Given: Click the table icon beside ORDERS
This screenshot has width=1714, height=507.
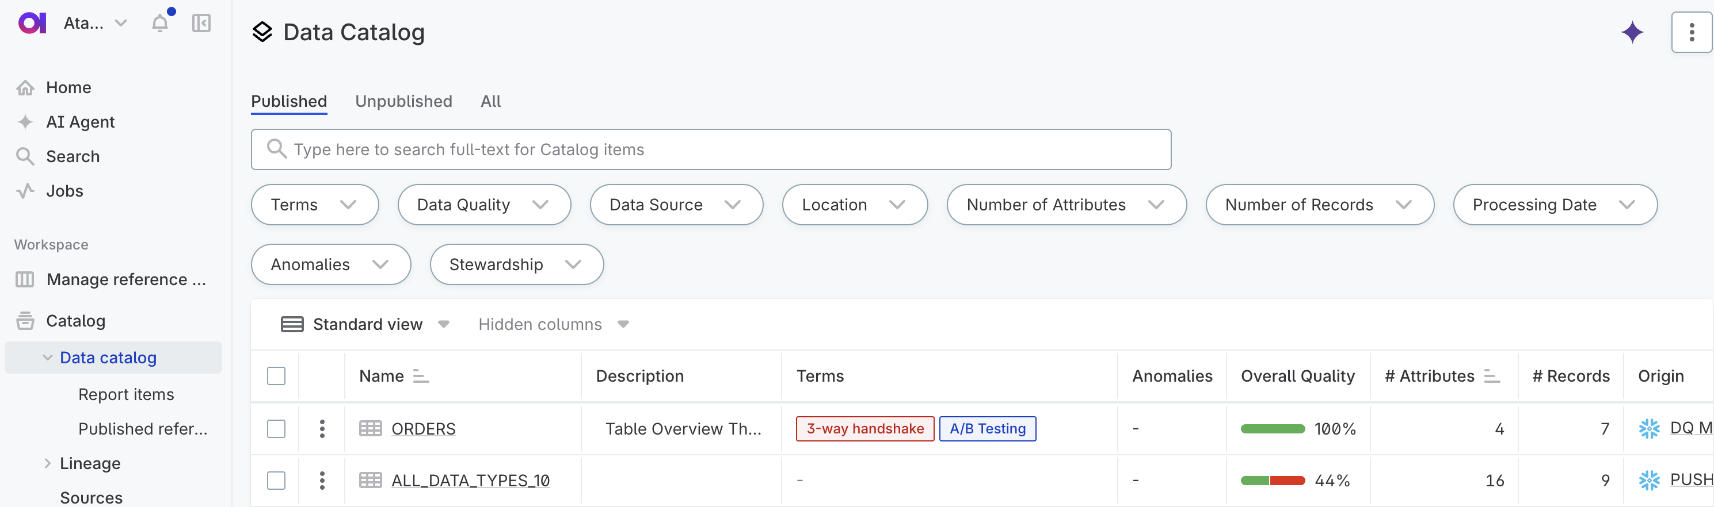Looking at the screenshot, I should tap(371, 429).
